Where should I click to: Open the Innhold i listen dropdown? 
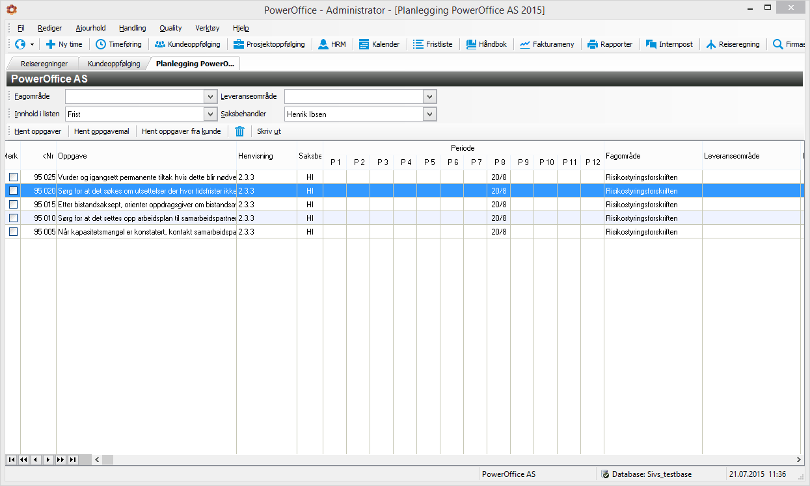[210, 114]
